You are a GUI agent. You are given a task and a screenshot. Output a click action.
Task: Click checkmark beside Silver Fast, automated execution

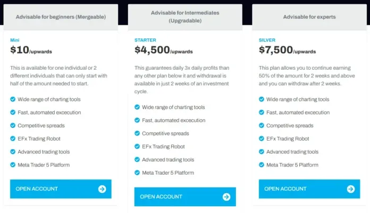coord(261,112)
